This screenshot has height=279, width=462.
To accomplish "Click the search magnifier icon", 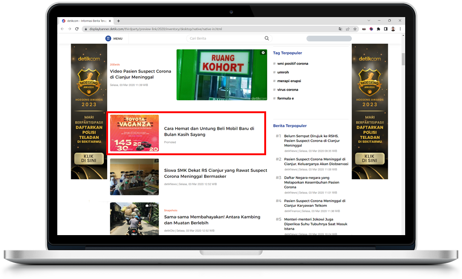I will [267, 38].
